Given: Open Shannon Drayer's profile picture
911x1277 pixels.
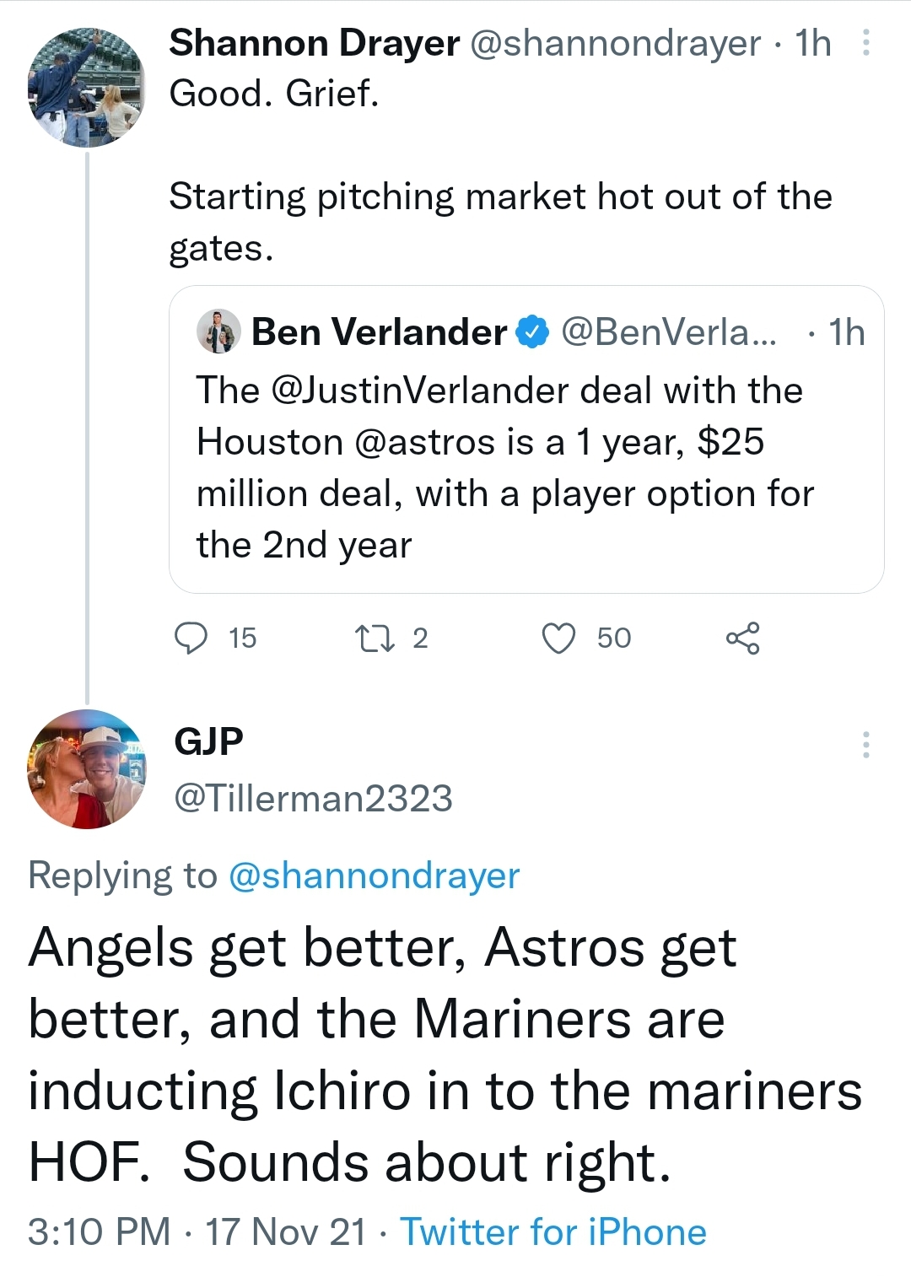Looking at the screenshot, I should point(87,89).
